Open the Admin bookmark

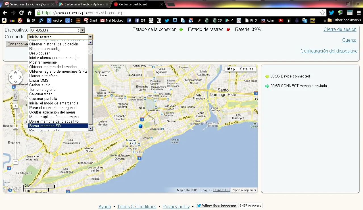point(268,20)
